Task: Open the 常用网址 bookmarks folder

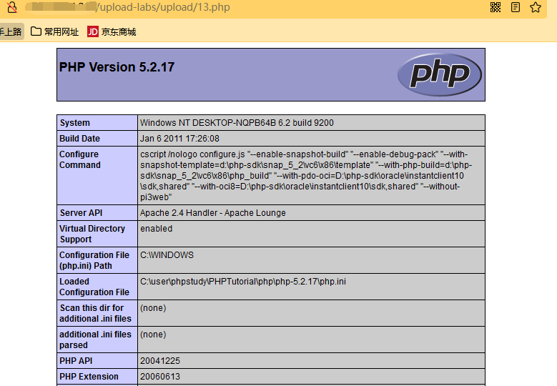Action: point(55,31)
